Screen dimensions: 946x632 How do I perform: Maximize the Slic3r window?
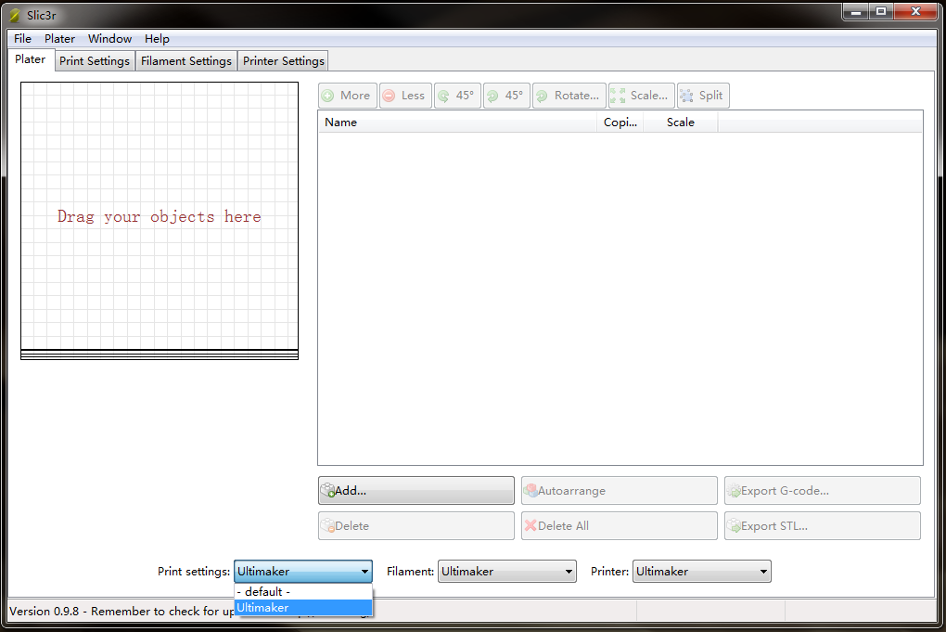[881, 11]
